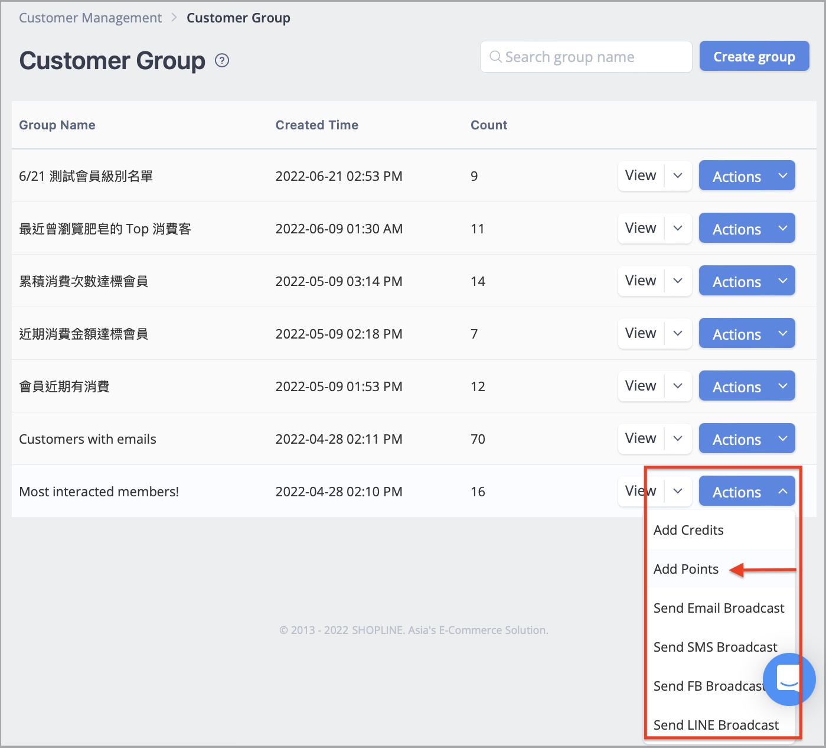View the 最近曾瀏覽肥皂的 Top 消費客 group
Image resolution: width=826 pixels, height=748 pixels.
tap(641, 228)
